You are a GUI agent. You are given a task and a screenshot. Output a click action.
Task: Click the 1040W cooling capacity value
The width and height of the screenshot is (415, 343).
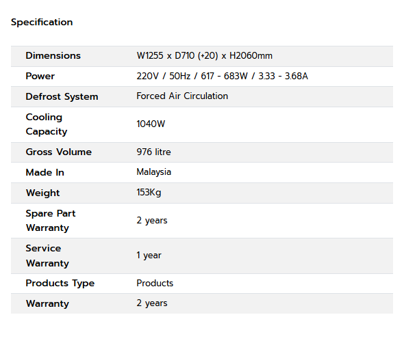click(x=151, y=124)
